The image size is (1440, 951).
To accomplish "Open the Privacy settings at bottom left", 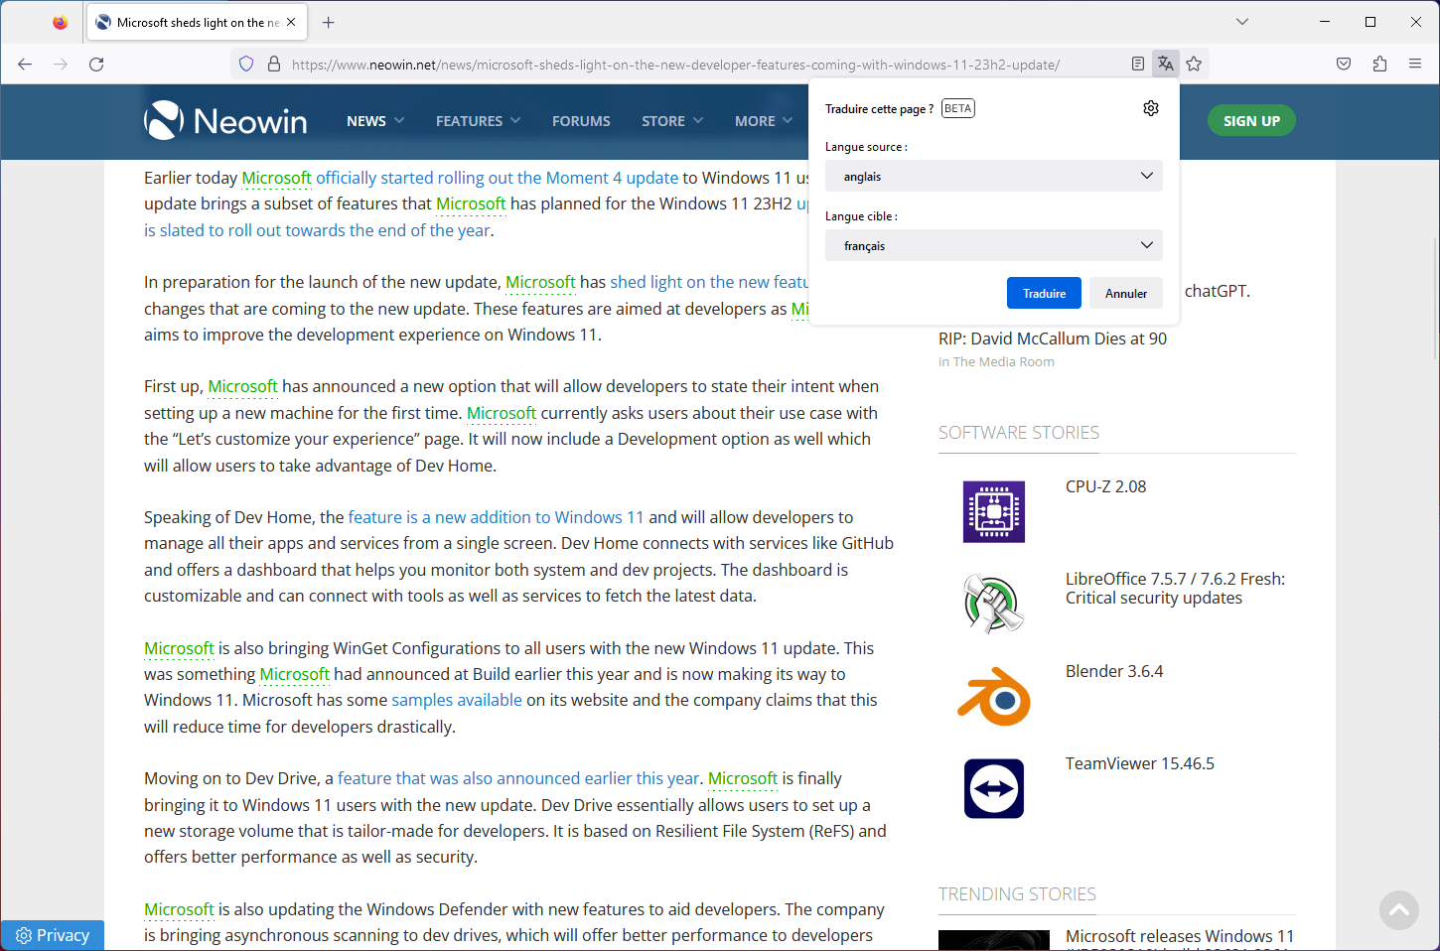I will pyautogui.click(x=52, y=934).
